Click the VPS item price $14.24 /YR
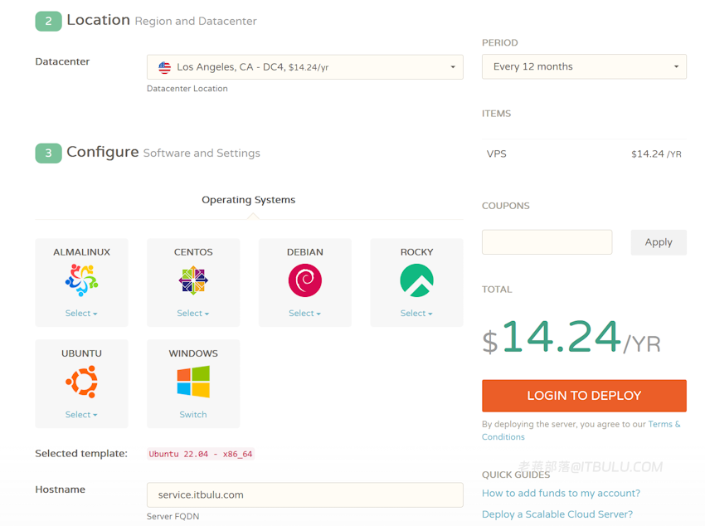The height and width of the screenshot is (526, 705). coord(656,154)
